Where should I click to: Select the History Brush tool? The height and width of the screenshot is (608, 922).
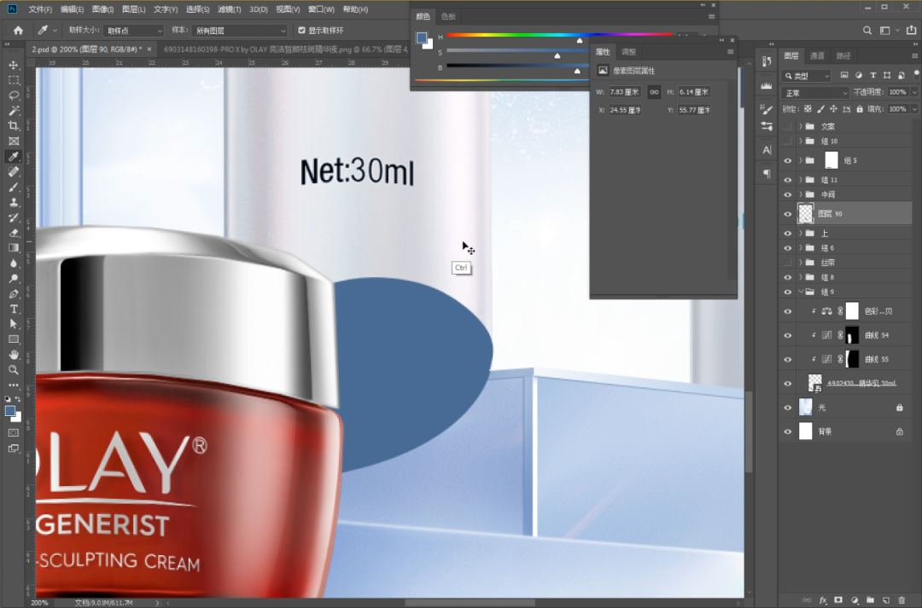[14, 217]
